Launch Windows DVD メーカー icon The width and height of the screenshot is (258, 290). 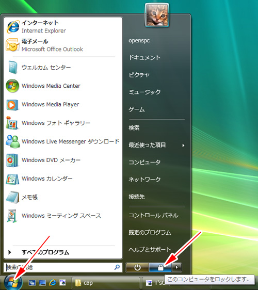pos(12,160)
